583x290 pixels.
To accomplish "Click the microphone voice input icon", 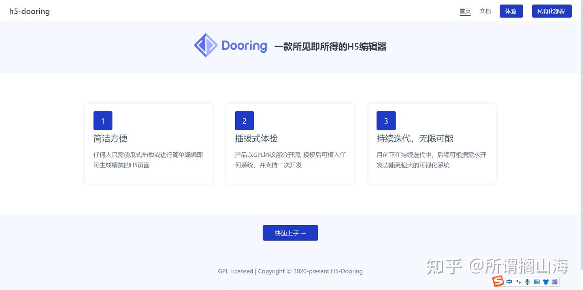I will coord(528,281).
